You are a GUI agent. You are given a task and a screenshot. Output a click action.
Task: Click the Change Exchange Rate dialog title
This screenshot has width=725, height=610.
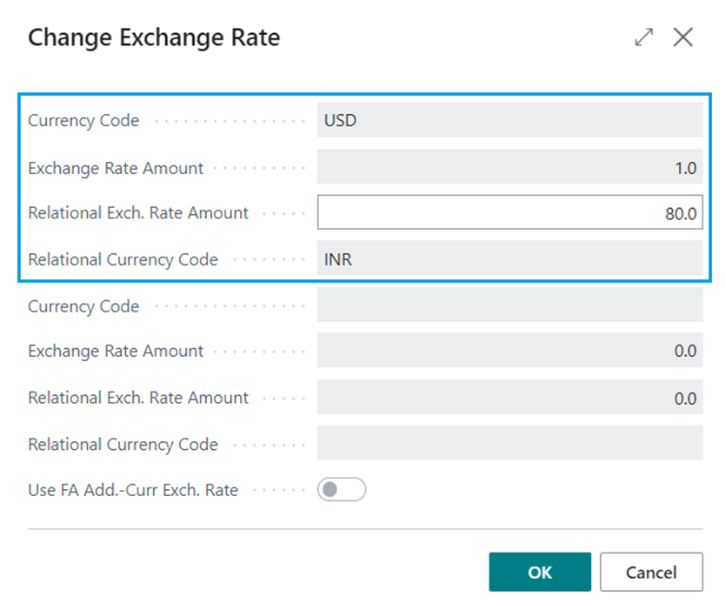pos(154,37)
